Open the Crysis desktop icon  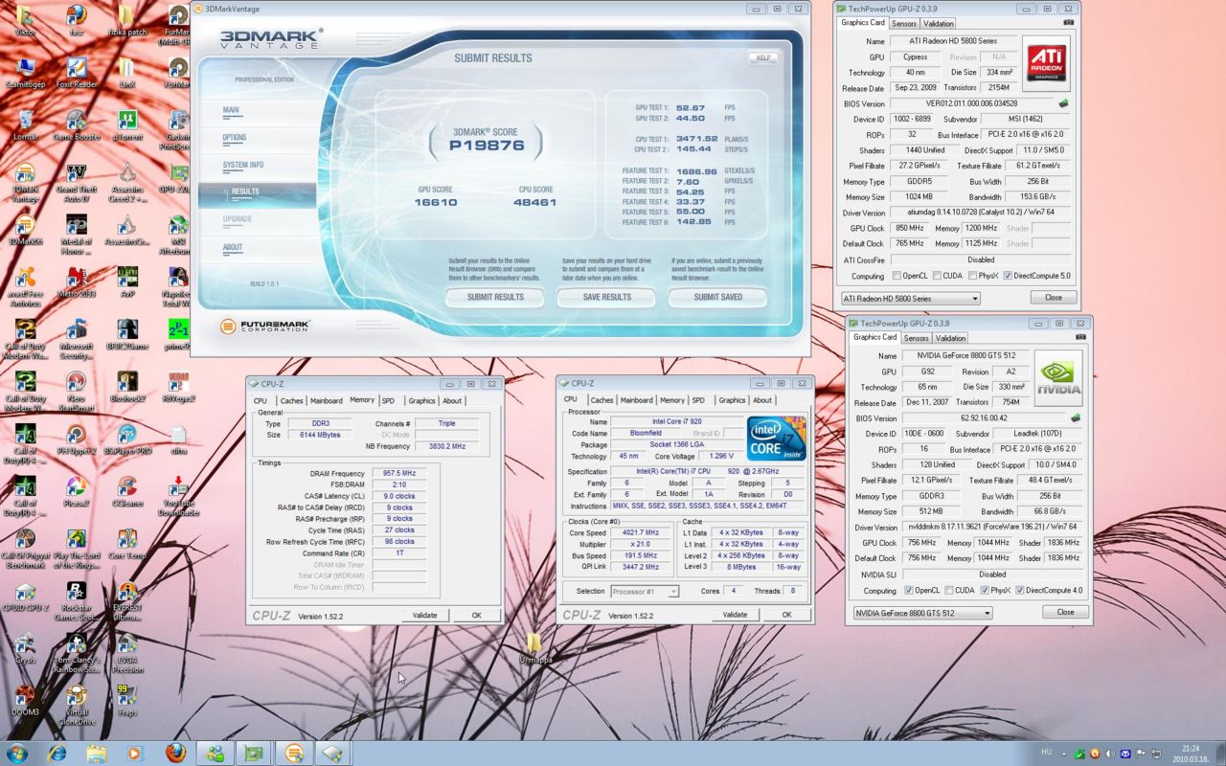click(x=25, y=648)
